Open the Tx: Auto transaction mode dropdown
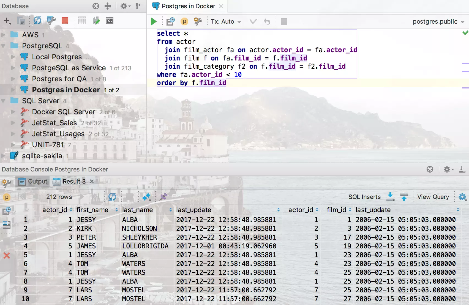 226,21
